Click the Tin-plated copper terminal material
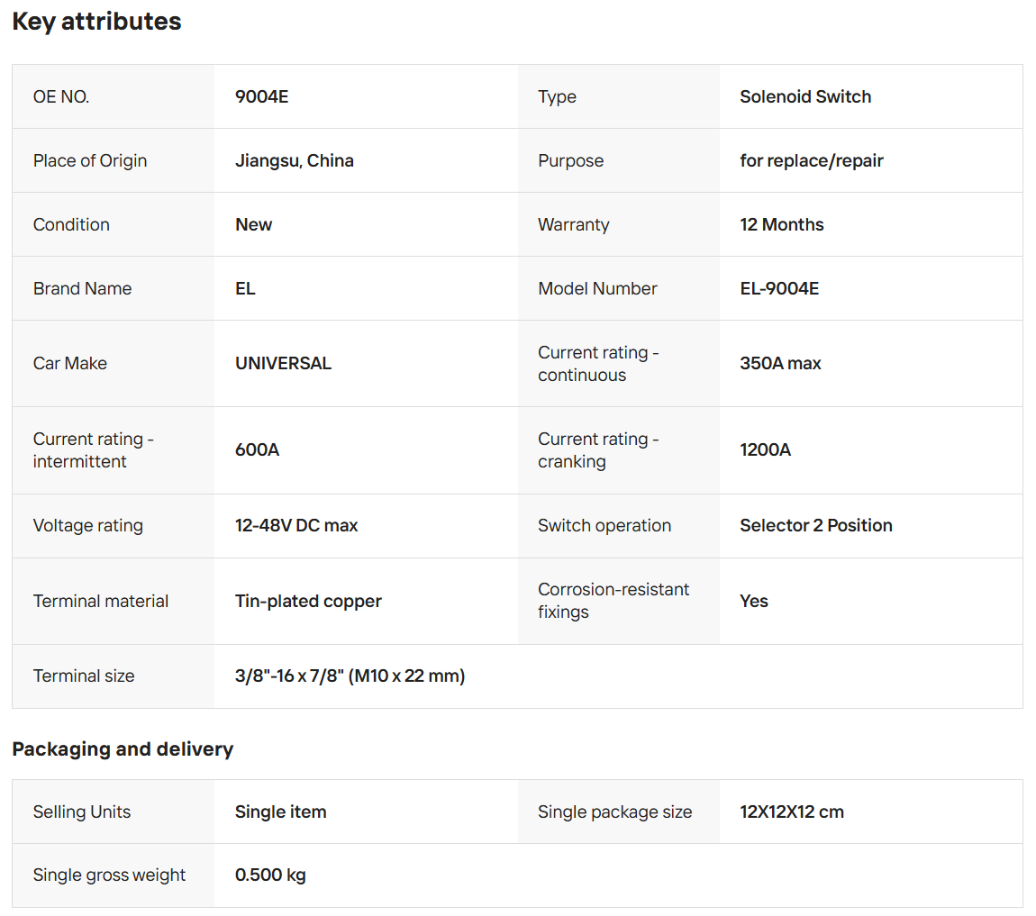Image resolution: width=1036 pixels, height=916 pixels. tap(308, 601)
